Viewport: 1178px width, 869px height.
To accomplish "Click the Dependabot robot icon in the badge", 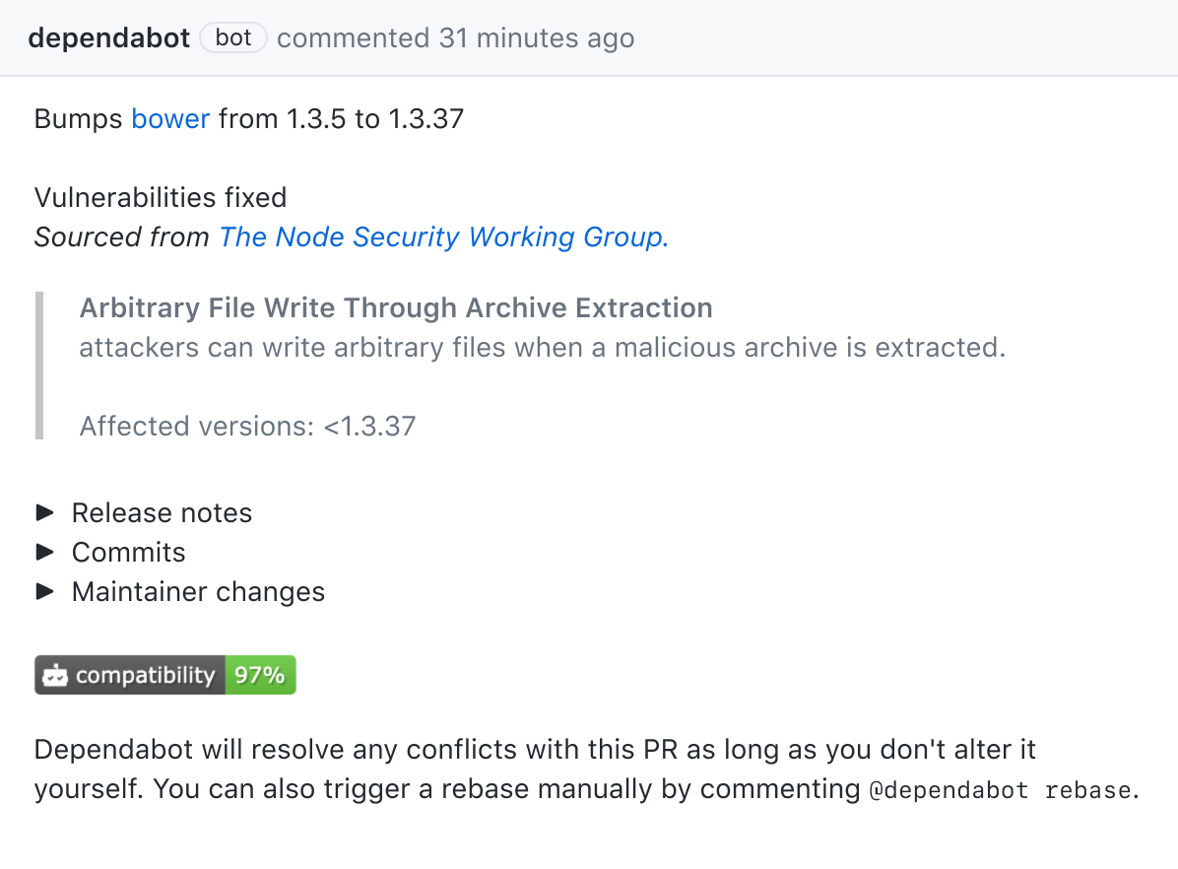I will click(56, 676).
